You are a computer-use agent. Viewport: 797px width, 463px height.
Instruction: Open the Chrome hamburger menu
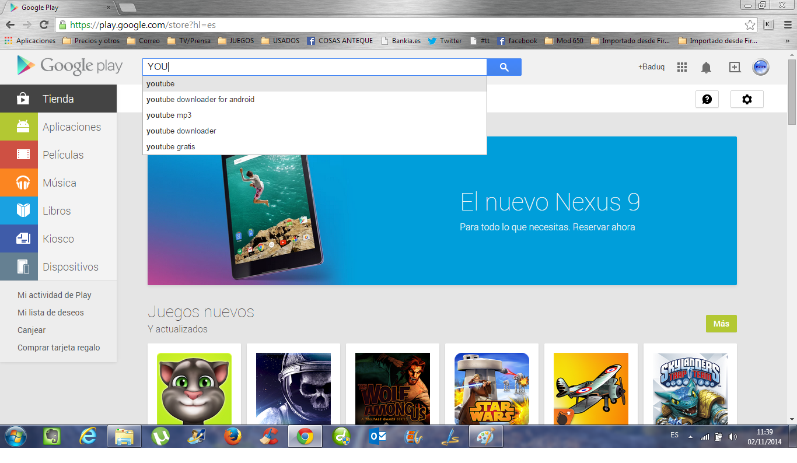click(x=788, y=24)
